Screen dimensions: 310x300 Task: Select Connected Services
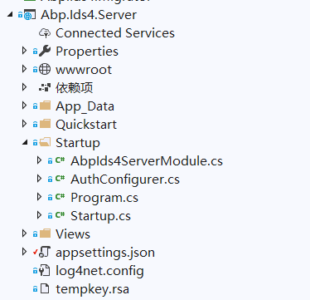tap(115, 33)
